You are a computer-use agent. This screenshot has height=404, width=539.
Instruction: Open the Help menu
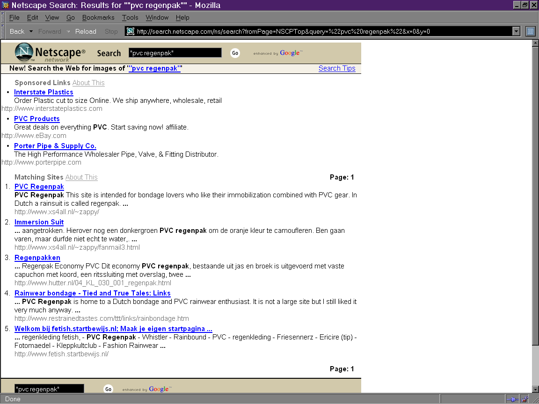(182, 17)
